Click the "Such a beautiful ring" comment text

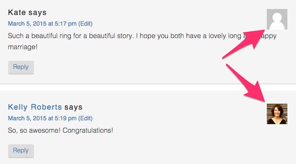click(142, 41)
